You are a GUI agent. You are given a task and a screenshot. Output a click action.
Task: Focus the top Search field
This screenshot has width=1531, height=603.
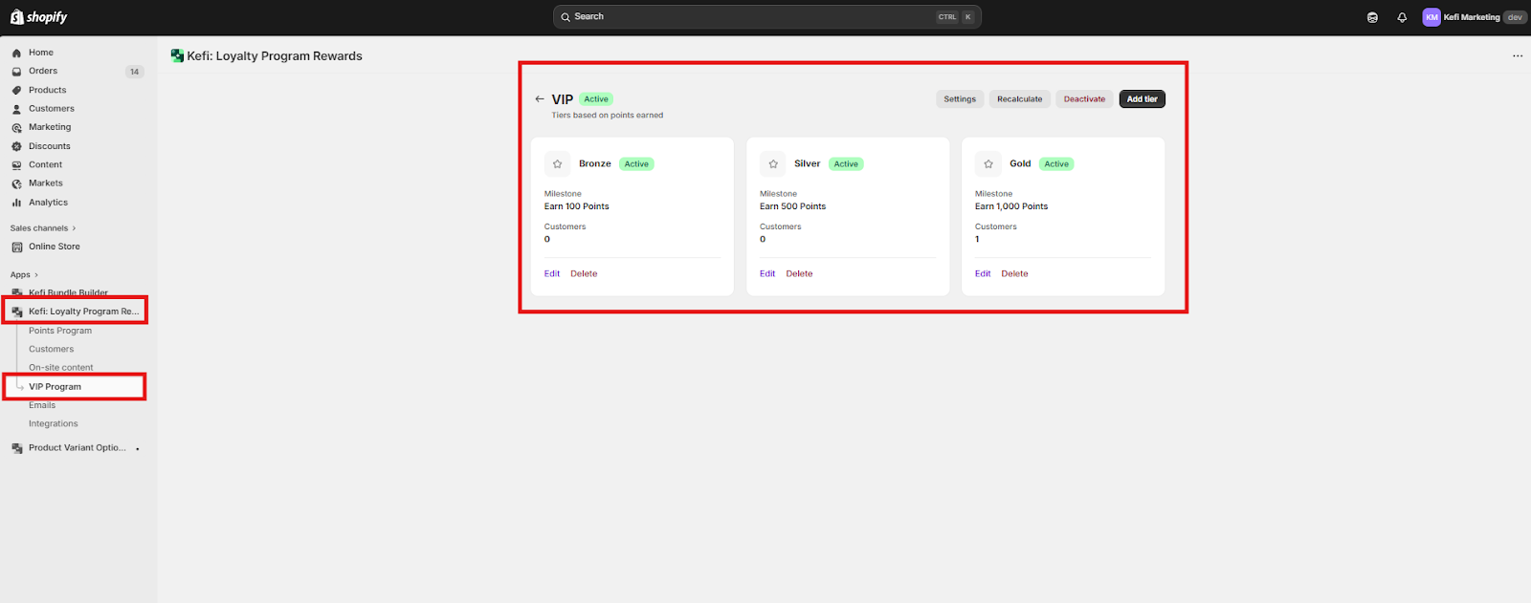pyautogui.click(x=766, y=17)
